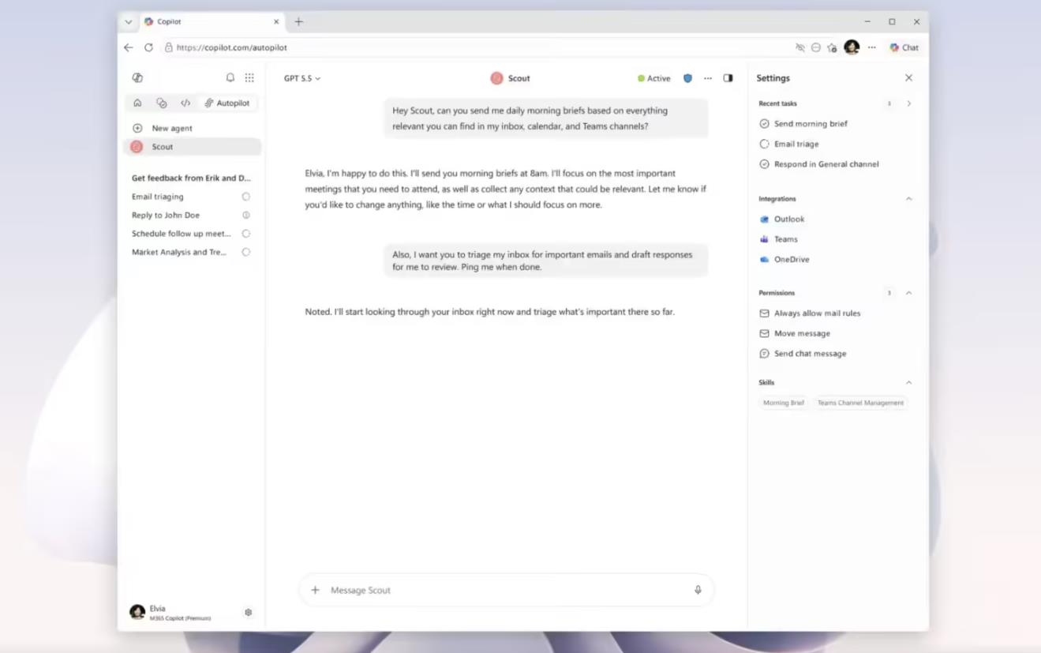The image size is (1041, 653).
Task: Open the Email triaging task
Action: [158, 197]
